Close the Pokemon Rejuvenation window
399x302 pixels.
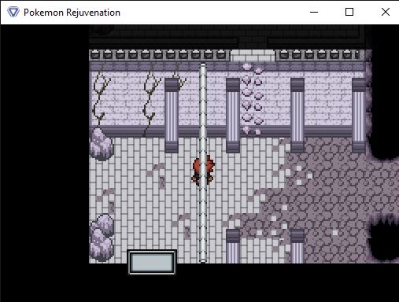tap(386, 12)
